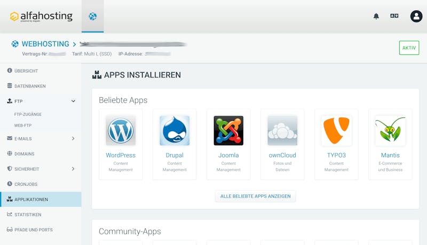Click the Übersicht info icon

[10, 70]
